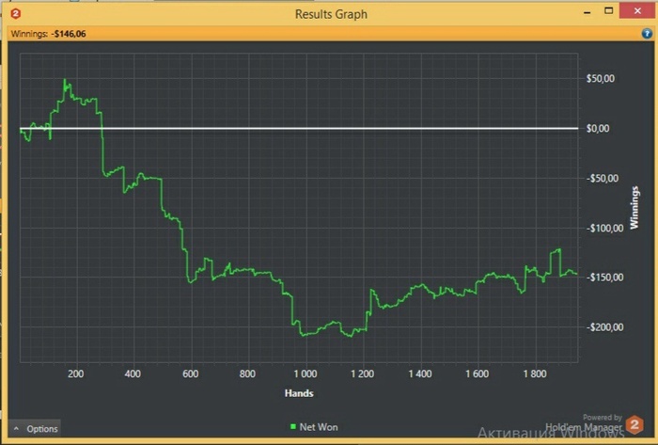Screen dimensions: 658x445
Task: Click the Winnings -$146,06 total text
Action: (x=48, y=34)
